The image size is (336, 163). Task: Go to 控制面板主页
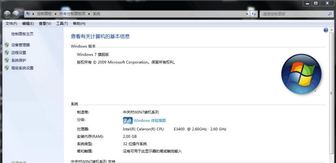(22, 34)
